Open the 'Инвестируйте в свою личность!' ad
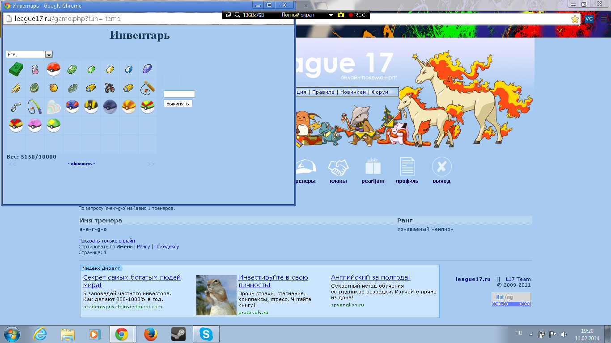This screenshot has height=343, width=611. (273, 281)
